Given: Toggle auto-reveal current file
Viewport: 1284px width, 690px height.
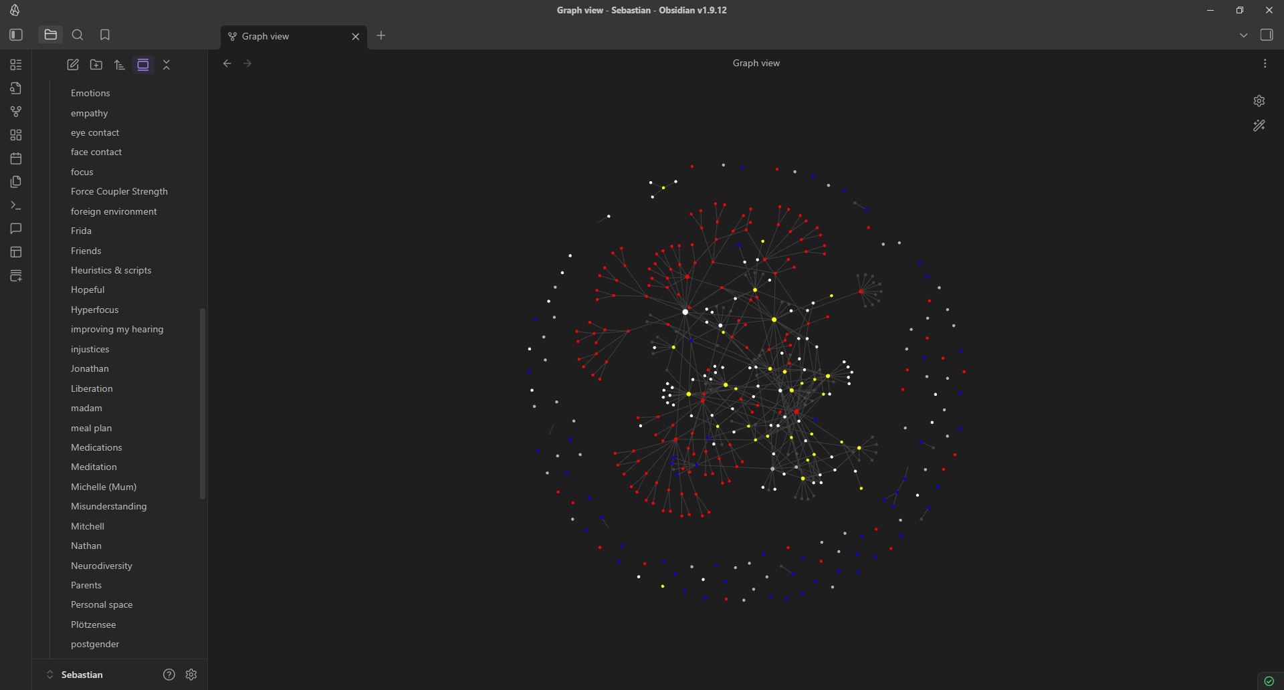Looking at the screenshot, I should point(143,65).
